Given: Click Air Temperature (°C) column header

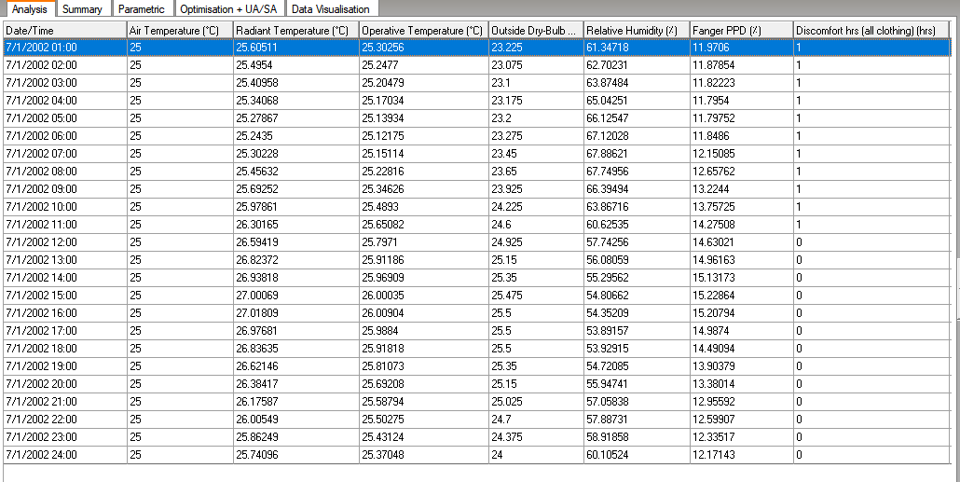Looking at the screenshot, I should [x=180, y=30].
